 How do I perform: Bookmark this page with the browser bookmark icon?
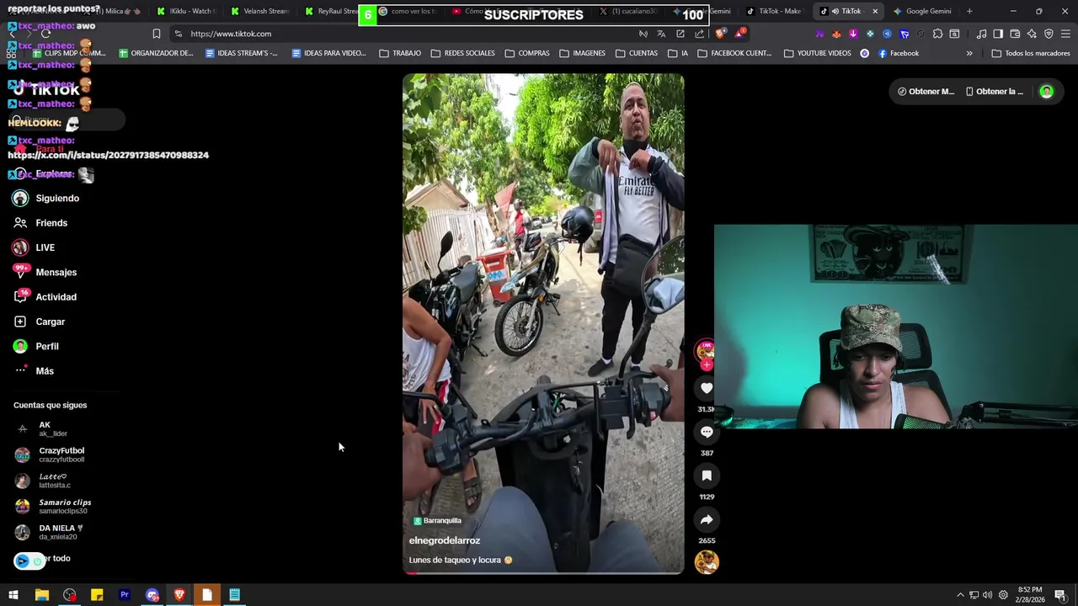coord(157,34)
